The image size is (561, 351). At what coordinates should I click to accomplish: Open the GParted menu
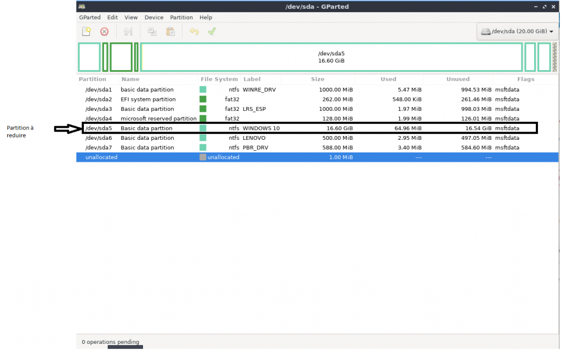coord(90,17)
